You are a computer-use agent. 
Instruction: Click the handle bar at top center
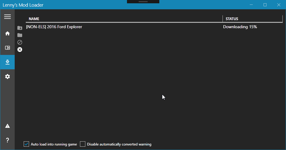coord(143,1)
